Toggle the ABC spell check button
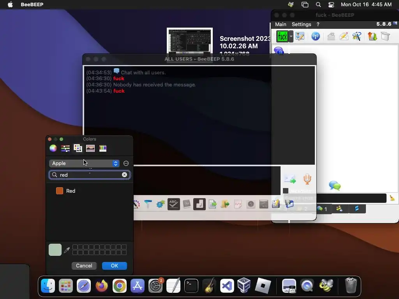 [x=173, y=204]
